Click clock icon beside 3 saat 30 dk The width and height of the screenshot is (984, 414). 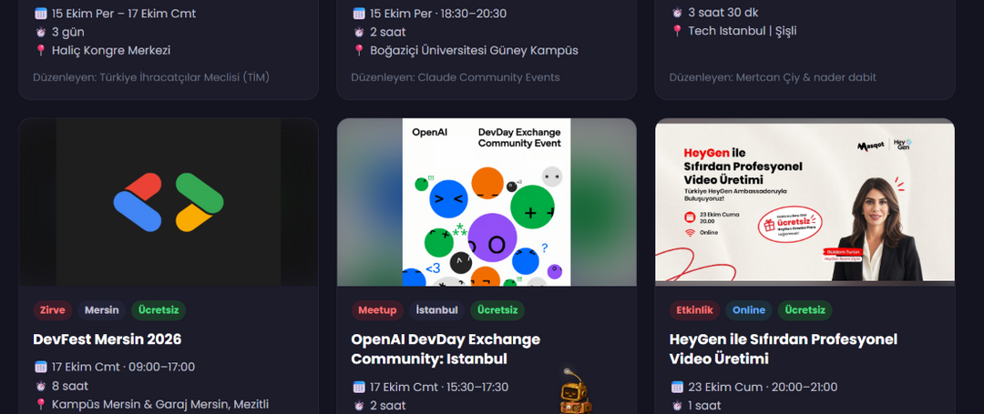coord(677,13)
